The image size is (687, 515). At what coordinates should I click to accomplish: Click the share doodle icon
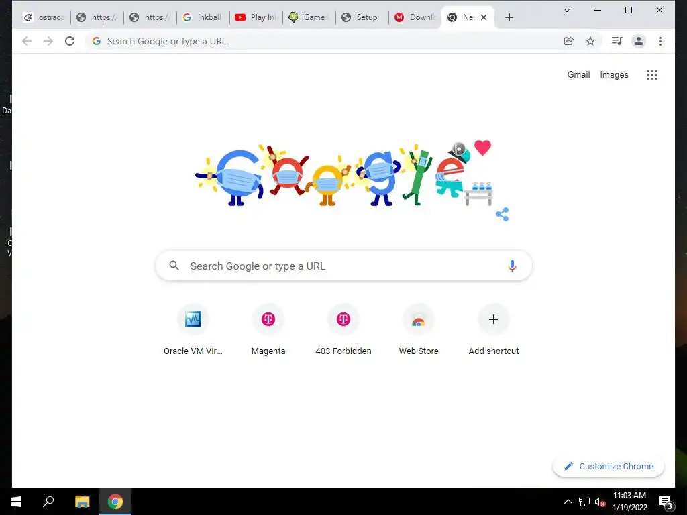pos(502,214)
